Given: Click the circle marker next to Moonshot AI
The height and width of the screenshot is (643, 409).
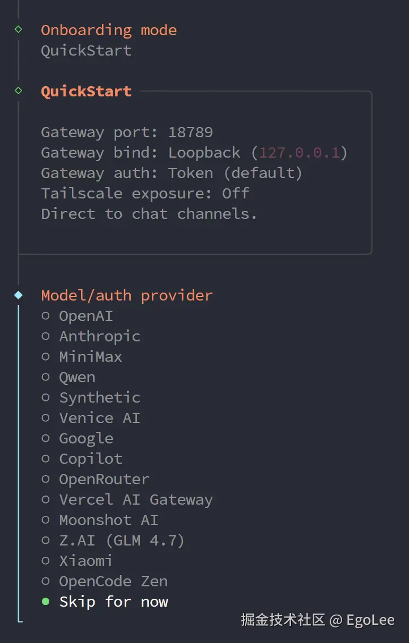Looking at the screenshot, I should coord(45,519).
